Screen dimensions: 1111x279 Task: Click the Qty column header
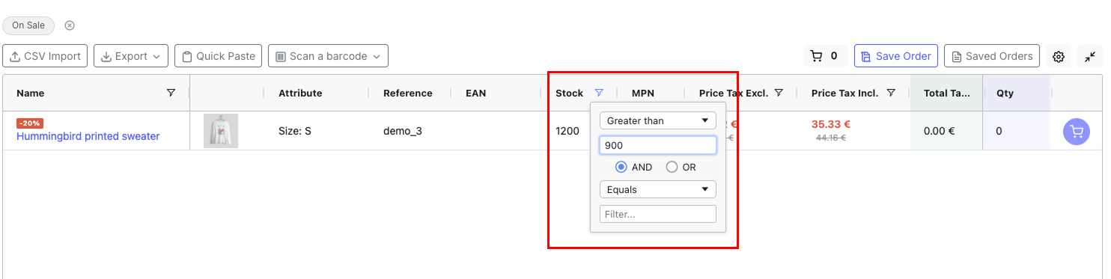click(x=1005, y=93)
